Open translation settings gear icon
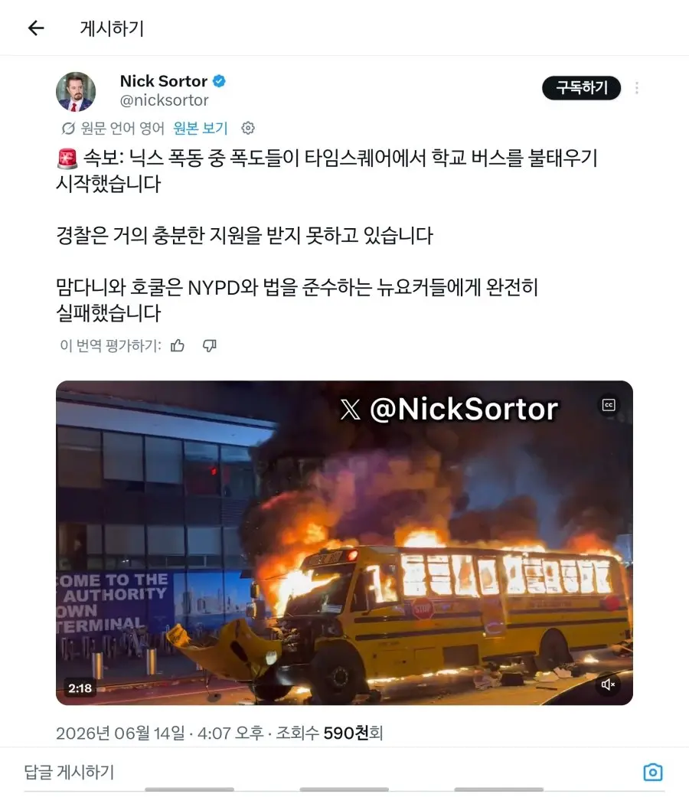689x797 pixels. pos(248,128)
